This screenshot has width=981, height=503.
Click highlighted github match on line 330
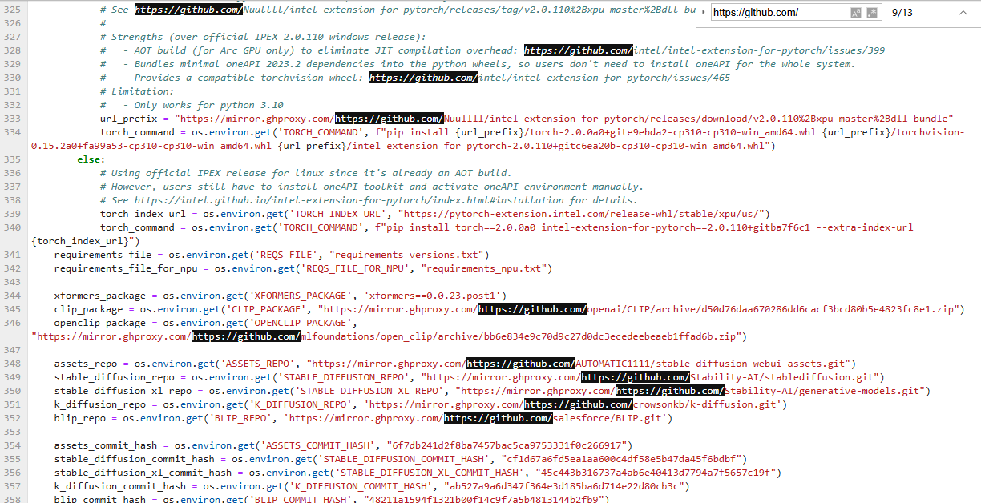pos(423,78)
